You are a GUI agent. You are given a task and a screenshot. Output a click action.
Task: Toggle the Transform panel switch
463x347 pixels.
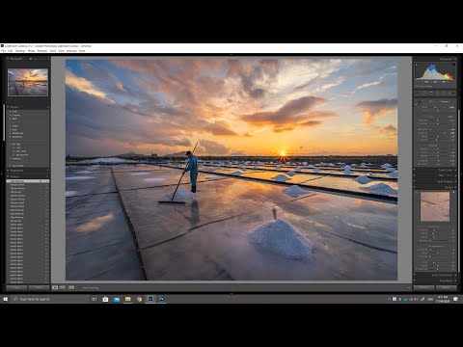tap(415, 280)
